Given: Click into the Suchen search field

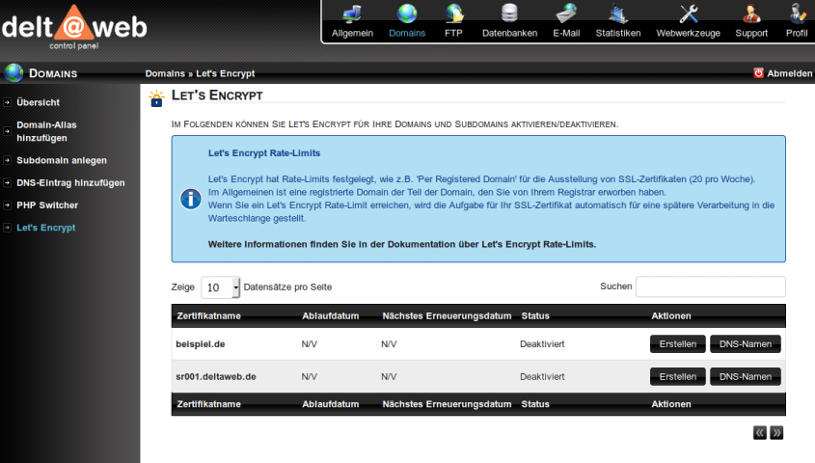Looking at the screenshot, I should 710,286.
